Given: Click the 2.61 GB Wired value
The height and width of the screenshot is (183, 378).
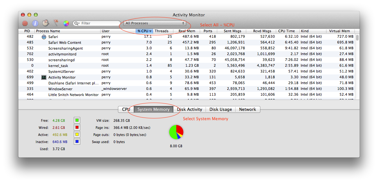Looking at the screenshot, I should point(59,128).
